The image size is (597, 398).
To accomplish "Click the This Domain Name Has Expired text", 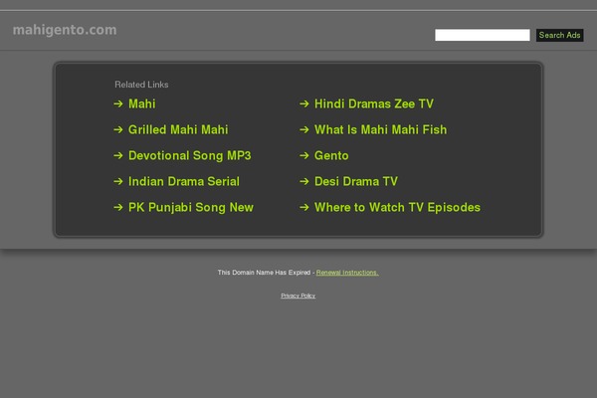I will pyautogui.click(x=264, y=273).
